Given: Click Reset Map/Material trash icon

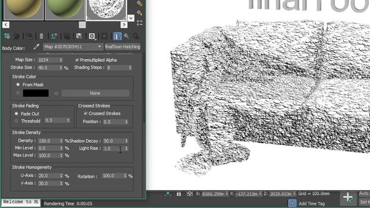Looking at the screenshot, I should 42,36.
